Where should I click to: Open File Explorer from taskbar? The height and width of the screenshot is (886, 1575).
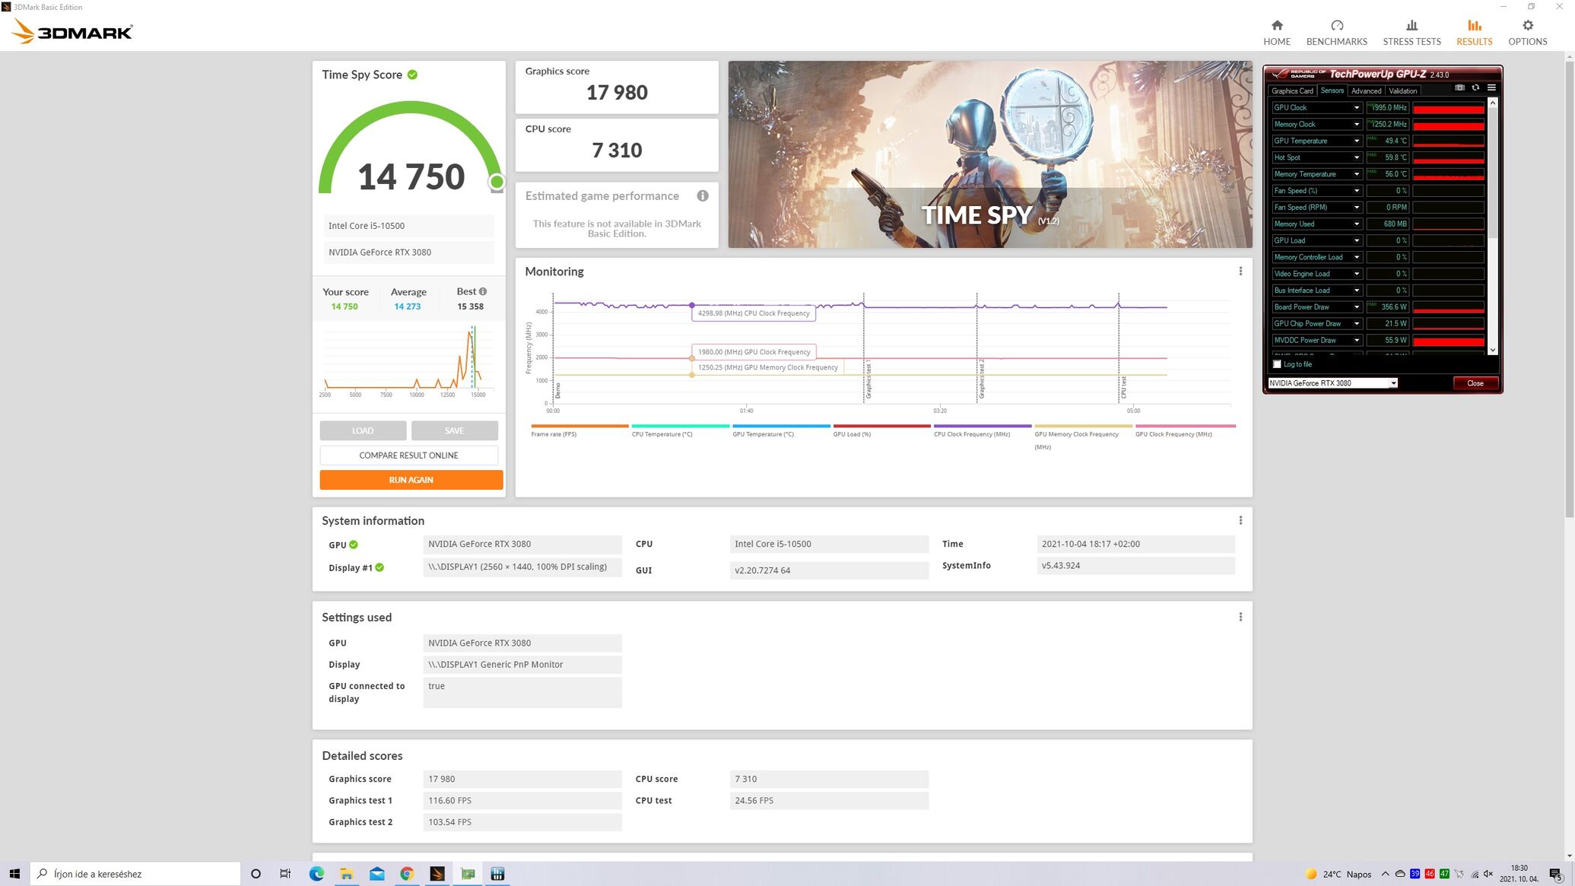coord(347,874)
